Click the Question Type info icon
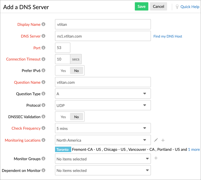201x180 pixels. click(43, 94)
